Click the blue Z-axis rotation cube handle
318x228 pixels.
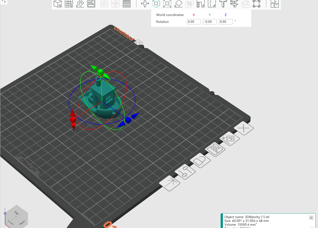coord(128,120)
